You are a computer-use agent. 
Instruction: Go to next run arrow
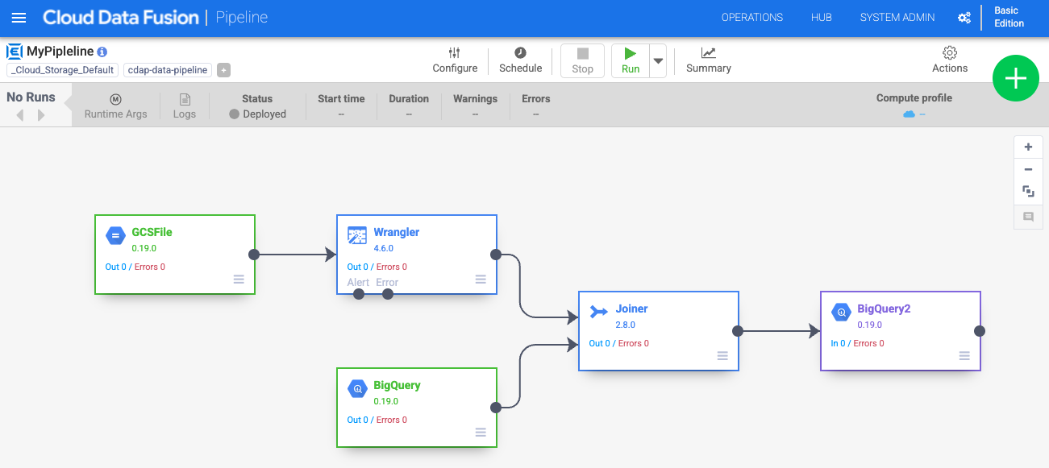point(41,115)
